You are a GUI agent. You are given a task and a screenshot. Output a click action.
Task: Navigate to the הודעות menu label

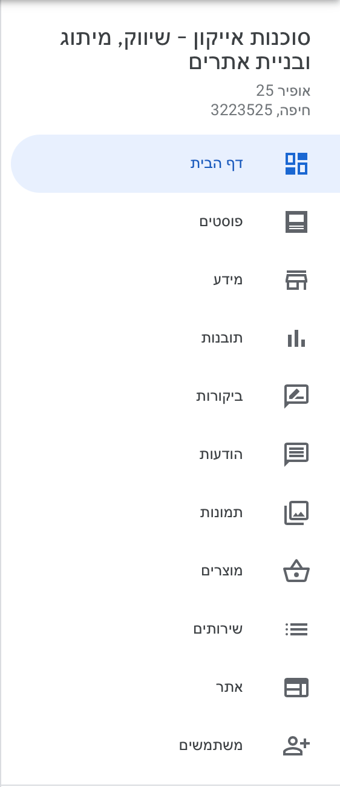point(221,455)
